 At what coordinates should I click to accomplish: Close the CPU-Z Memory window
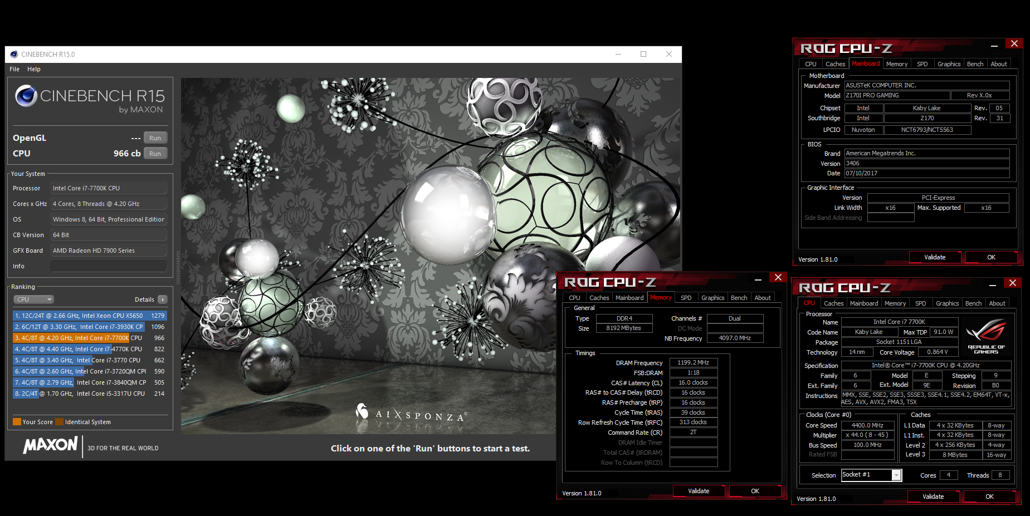tap(778, 277)
